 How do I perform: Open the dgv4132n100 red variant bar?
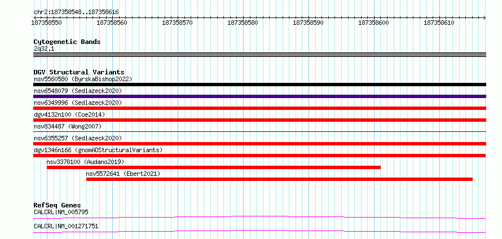(259, 120)
